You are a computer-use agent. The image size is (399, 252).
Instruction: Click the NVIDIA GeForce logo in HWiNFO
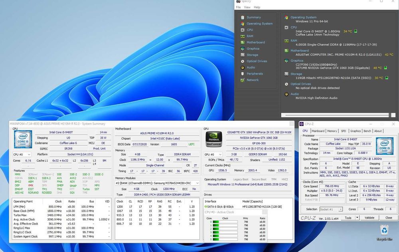click(214, 139)
